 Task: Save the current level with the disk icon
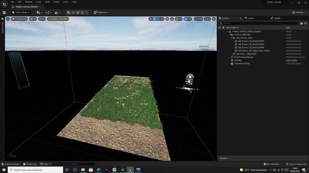click(4, 12)
